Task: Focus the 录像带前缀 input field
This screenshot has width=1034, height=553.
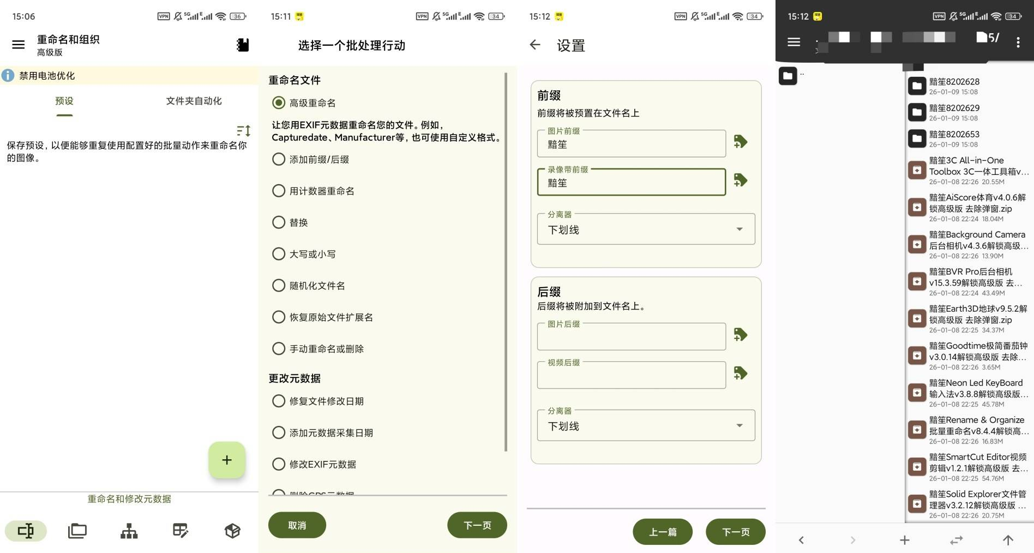Action: point(632,182)
